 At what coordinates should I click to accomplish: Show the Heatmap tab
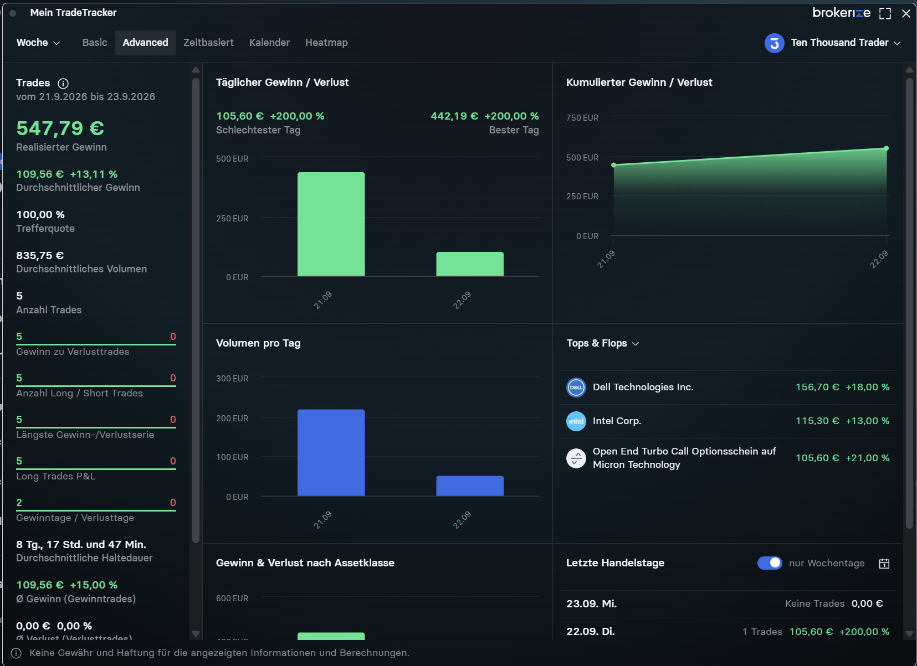coord(326,43)
